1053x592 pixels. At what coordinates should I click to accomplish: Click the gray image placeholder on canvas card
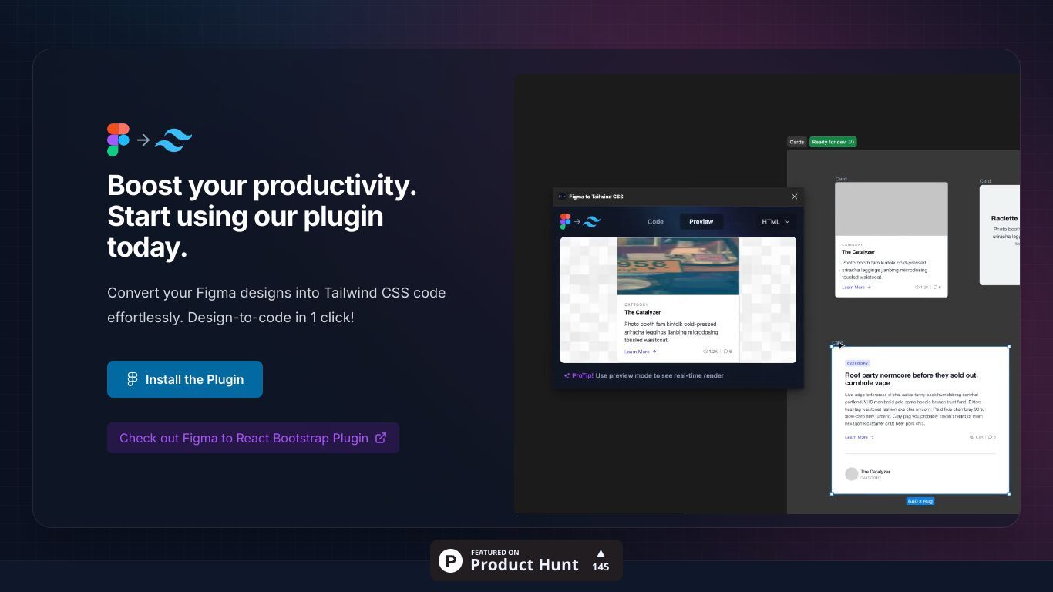891,209
